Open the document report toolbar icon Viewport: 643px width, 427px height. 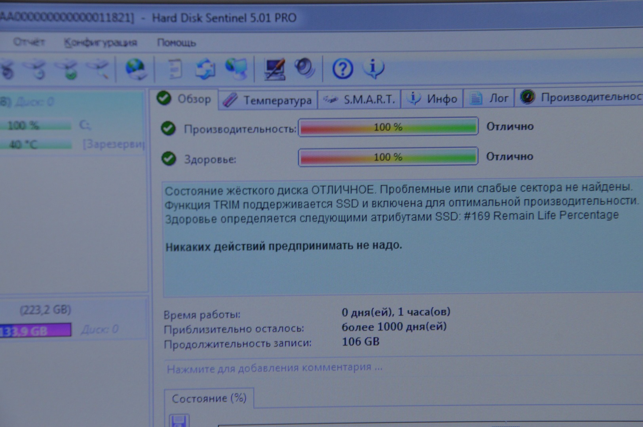click(174, 70)
